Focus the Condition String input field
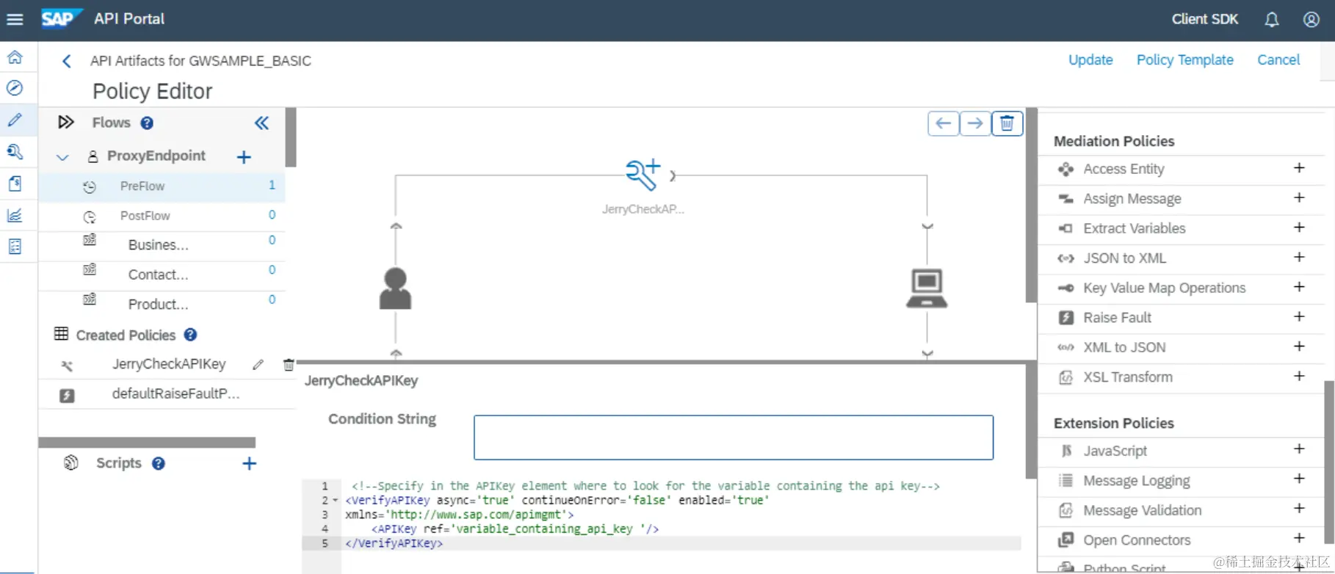 click(733, 437)
